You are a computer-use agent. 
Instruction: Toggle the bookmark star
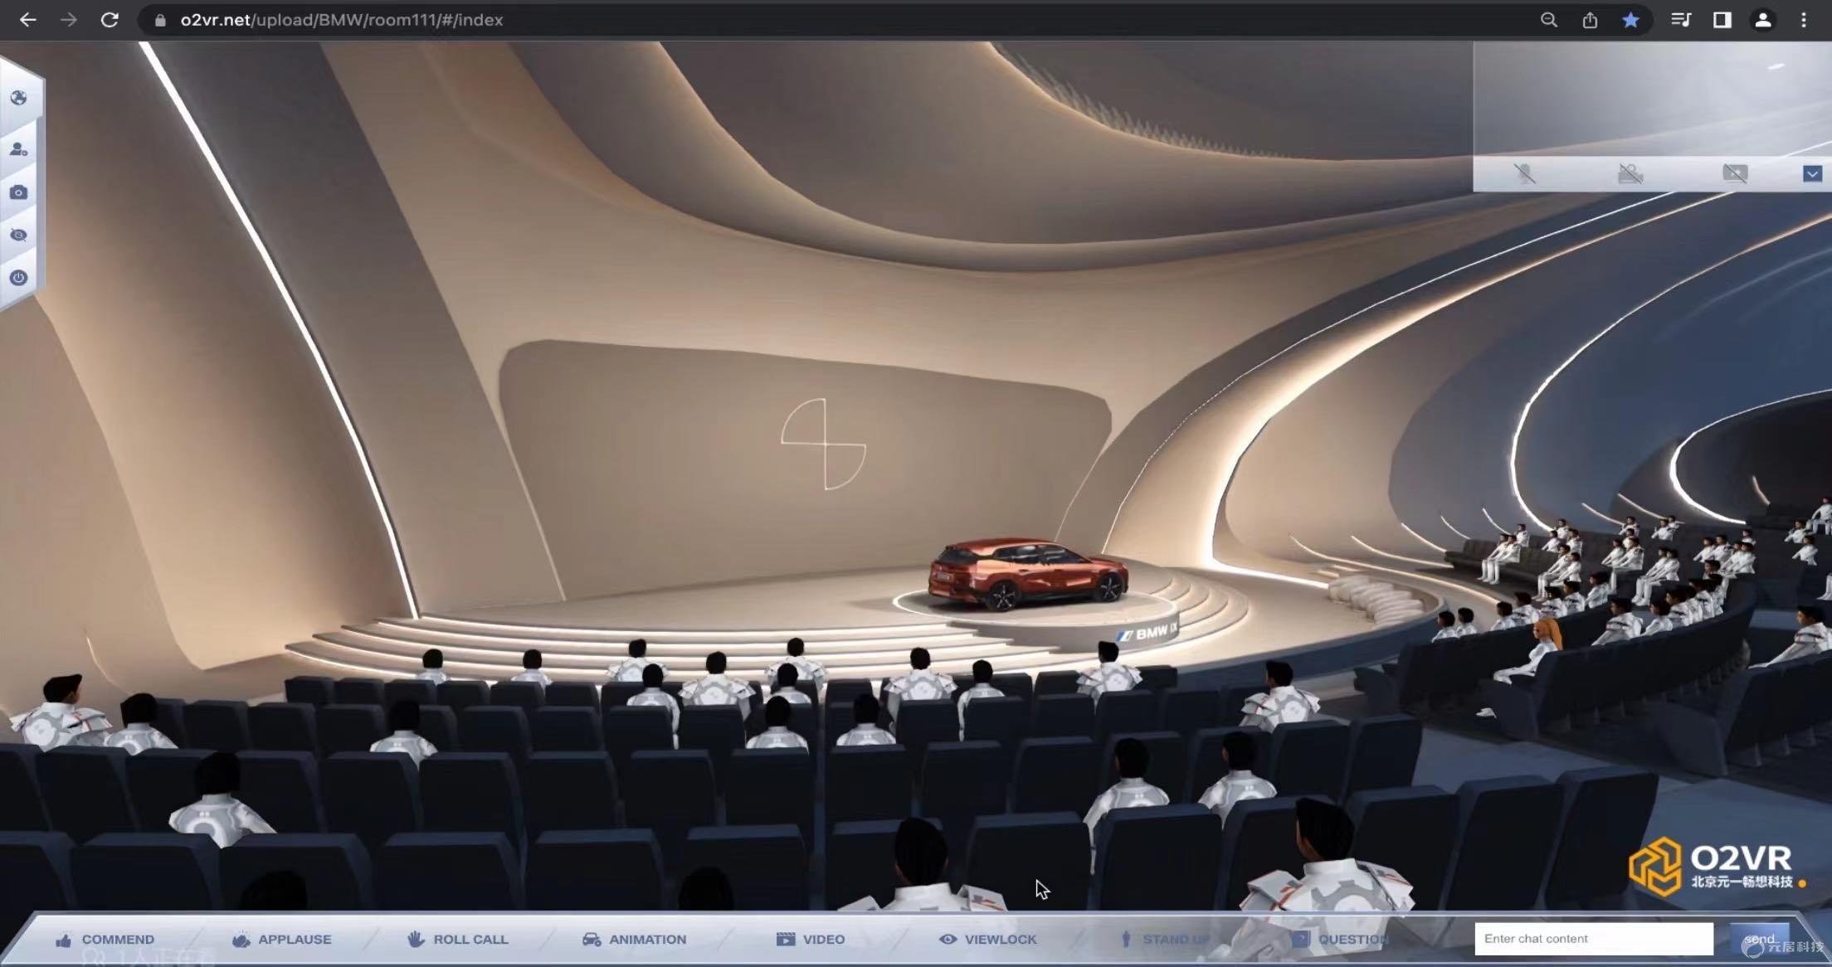pos(1630,20)
